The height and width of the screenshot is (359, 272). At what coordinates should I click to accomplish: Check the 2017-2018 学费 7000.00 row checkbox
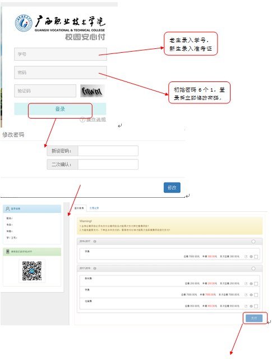pos(256,295)
